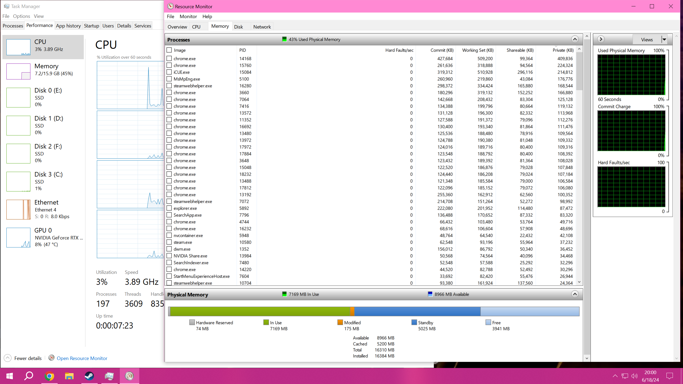Open network status tray icon
The image size is (683, 384).
[625, 376]
